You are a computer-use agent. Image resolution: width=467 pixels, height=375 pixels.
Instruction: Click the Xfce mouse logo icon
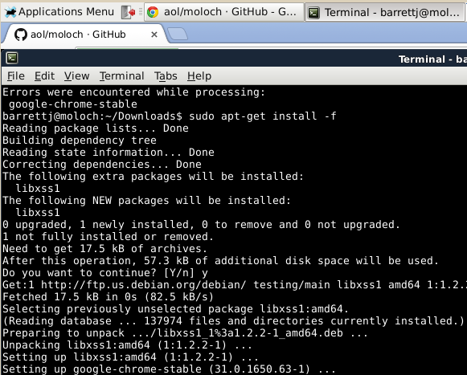click(10, 12)
